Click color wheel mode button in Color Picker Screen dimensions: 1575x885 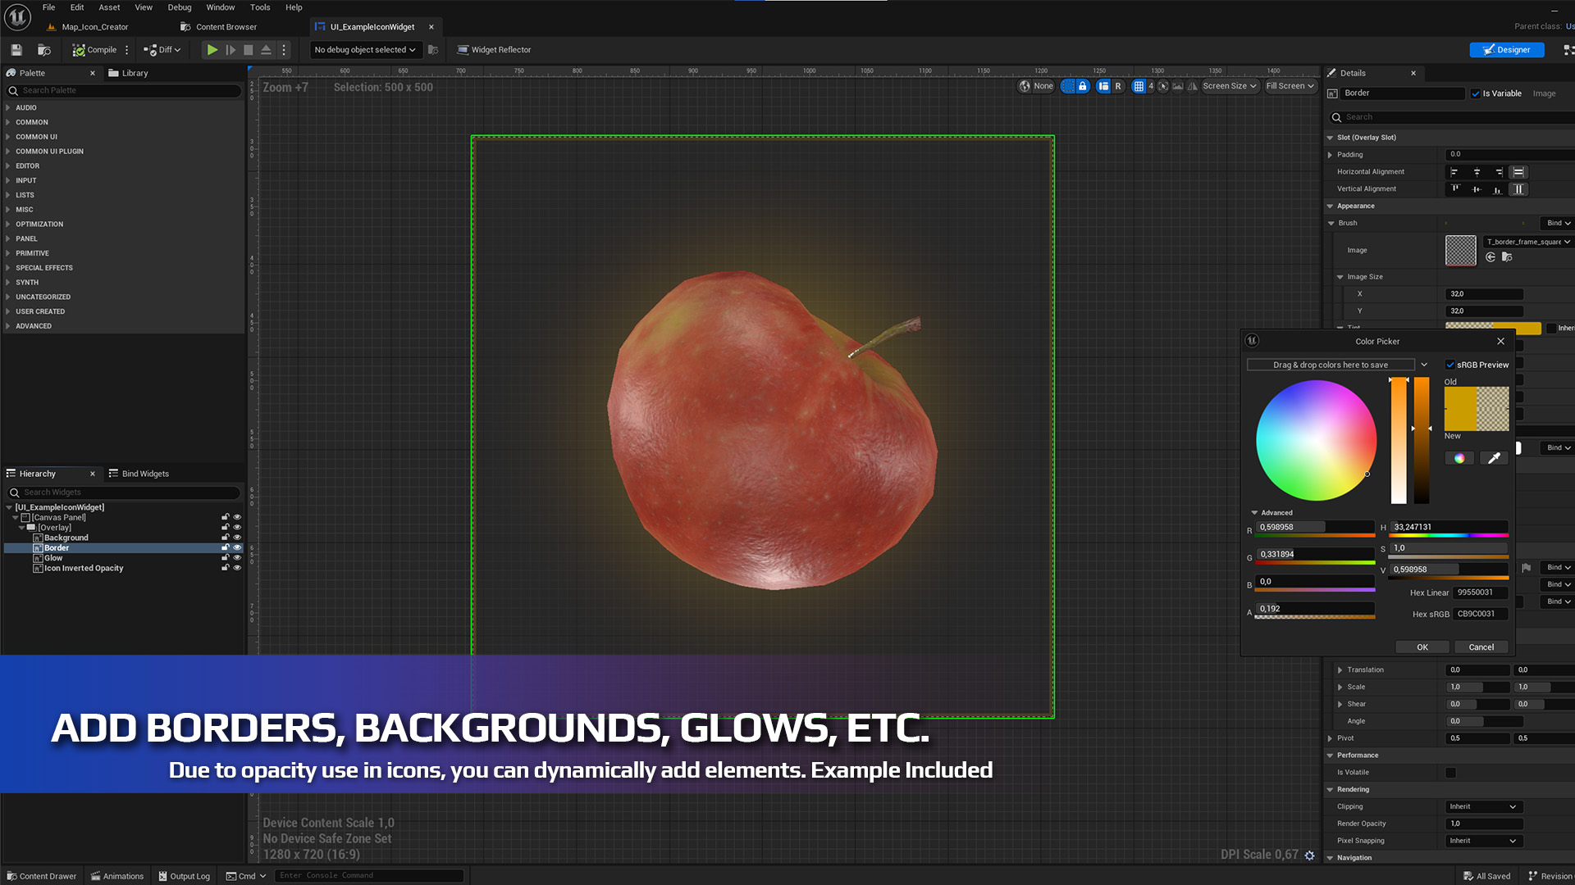point(1459,458)
